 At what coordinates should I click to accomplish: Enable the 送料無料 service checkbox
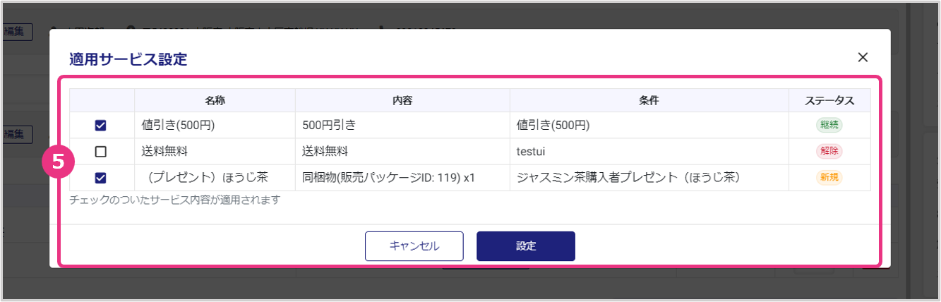point(100,152)
